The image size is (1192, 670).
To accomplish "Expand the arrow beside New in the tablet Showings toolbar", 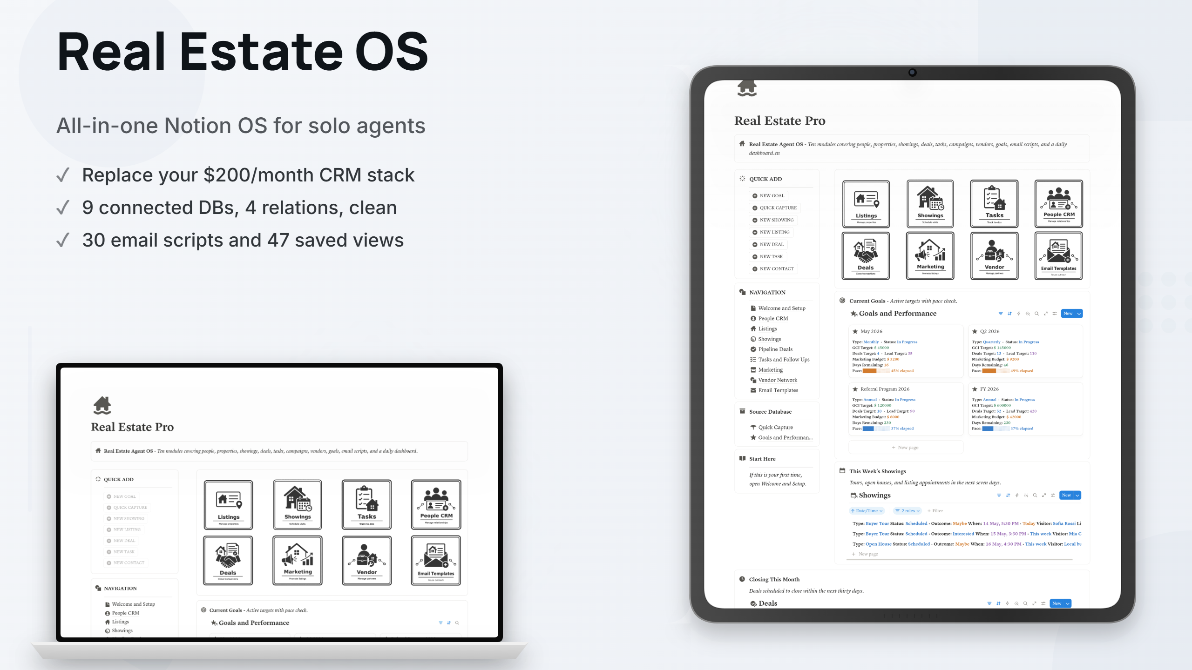I will (x=1077, y=495).
